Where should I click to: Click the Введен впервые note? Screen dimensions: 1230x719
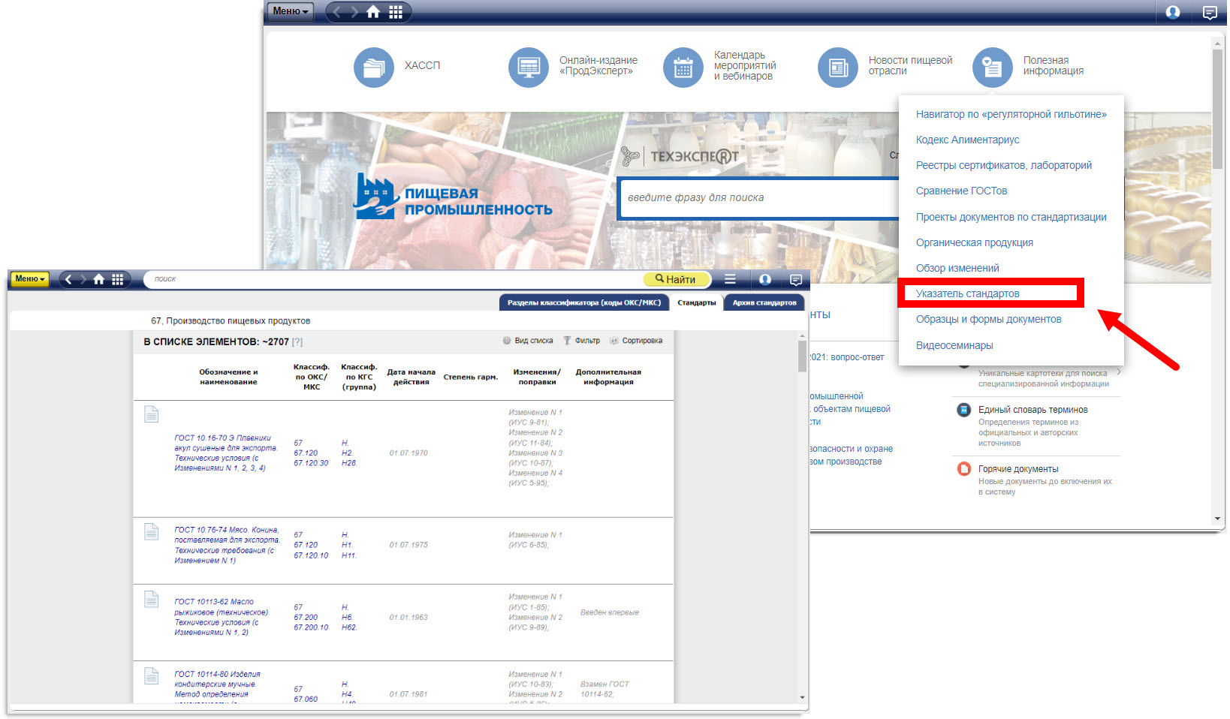coord(610,612)
